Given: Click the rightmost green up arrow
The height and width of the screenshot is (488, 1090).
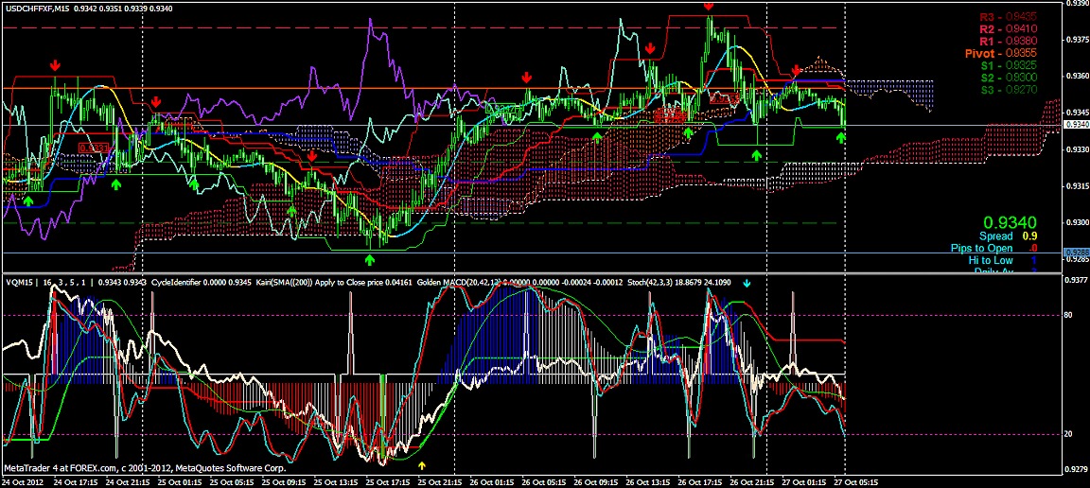Looking at the screenshot, I should (840, 138).
